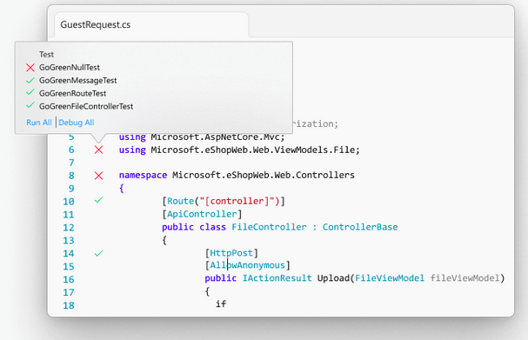Click line number 18 in the gutter
This screenshot has width=528, height=340.
[x=69, y=305]
